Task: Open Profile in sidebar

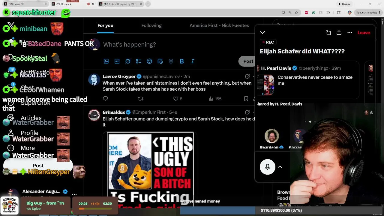Action: point(23,133)
